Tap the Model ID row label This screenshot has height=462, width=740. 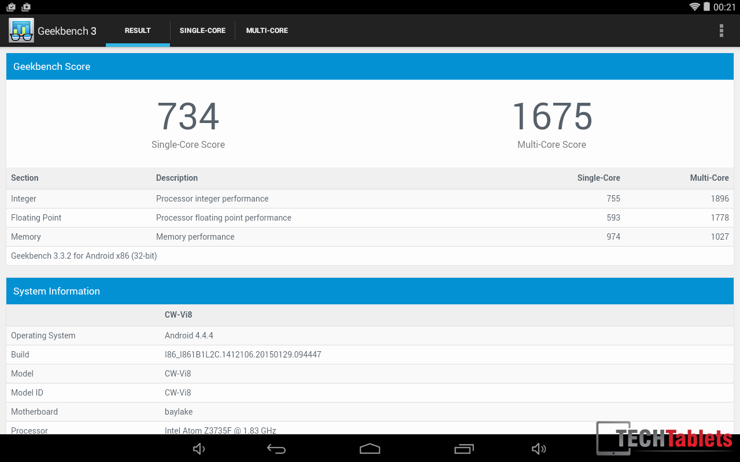pos(27,393)
